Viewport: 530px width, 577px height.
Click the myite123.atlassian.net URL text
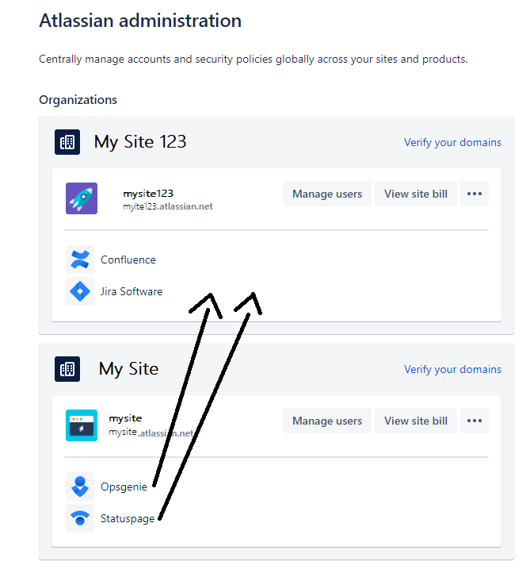[x=168, y=206]
